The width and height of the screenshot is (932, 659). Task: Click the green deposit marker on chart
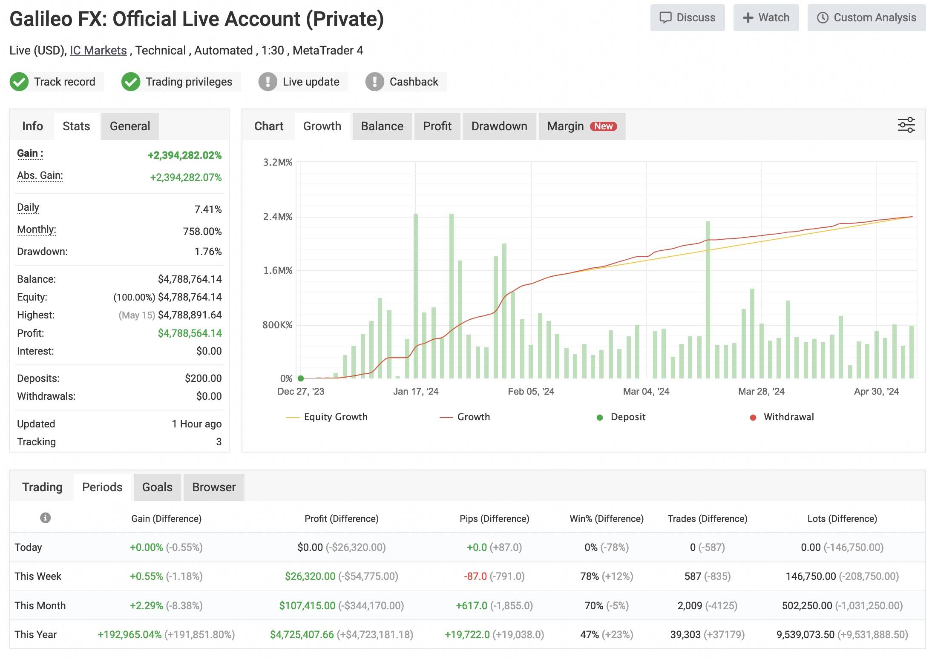tap(301, 378)
